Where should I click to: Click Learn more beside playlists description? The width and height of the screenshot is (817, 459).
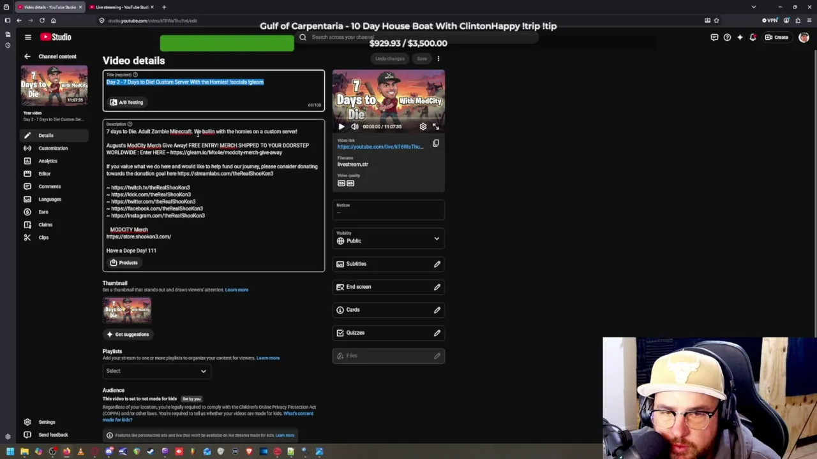point(268,358)
